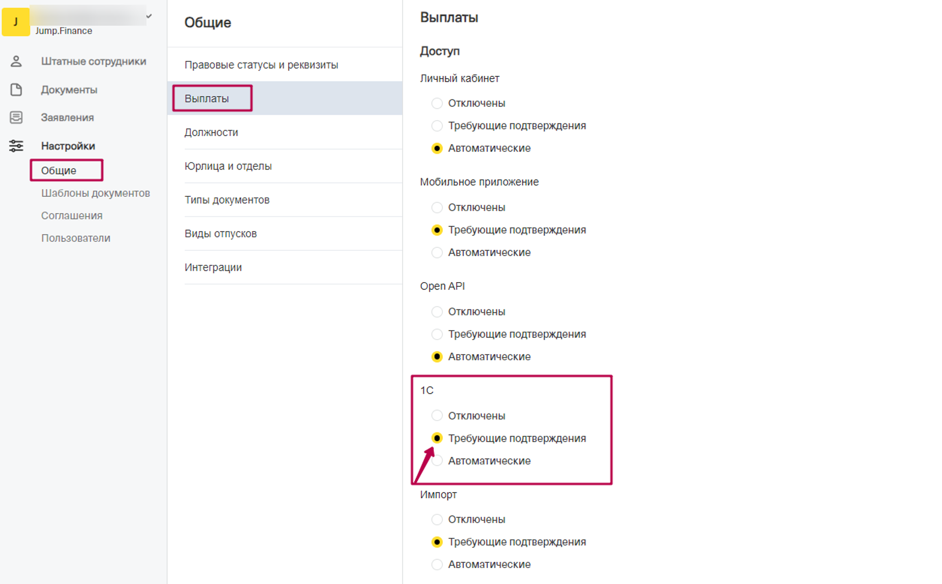Open the Соглашения settings page
The height and width of the screenshot is (584, 942).
click(72, 216)
